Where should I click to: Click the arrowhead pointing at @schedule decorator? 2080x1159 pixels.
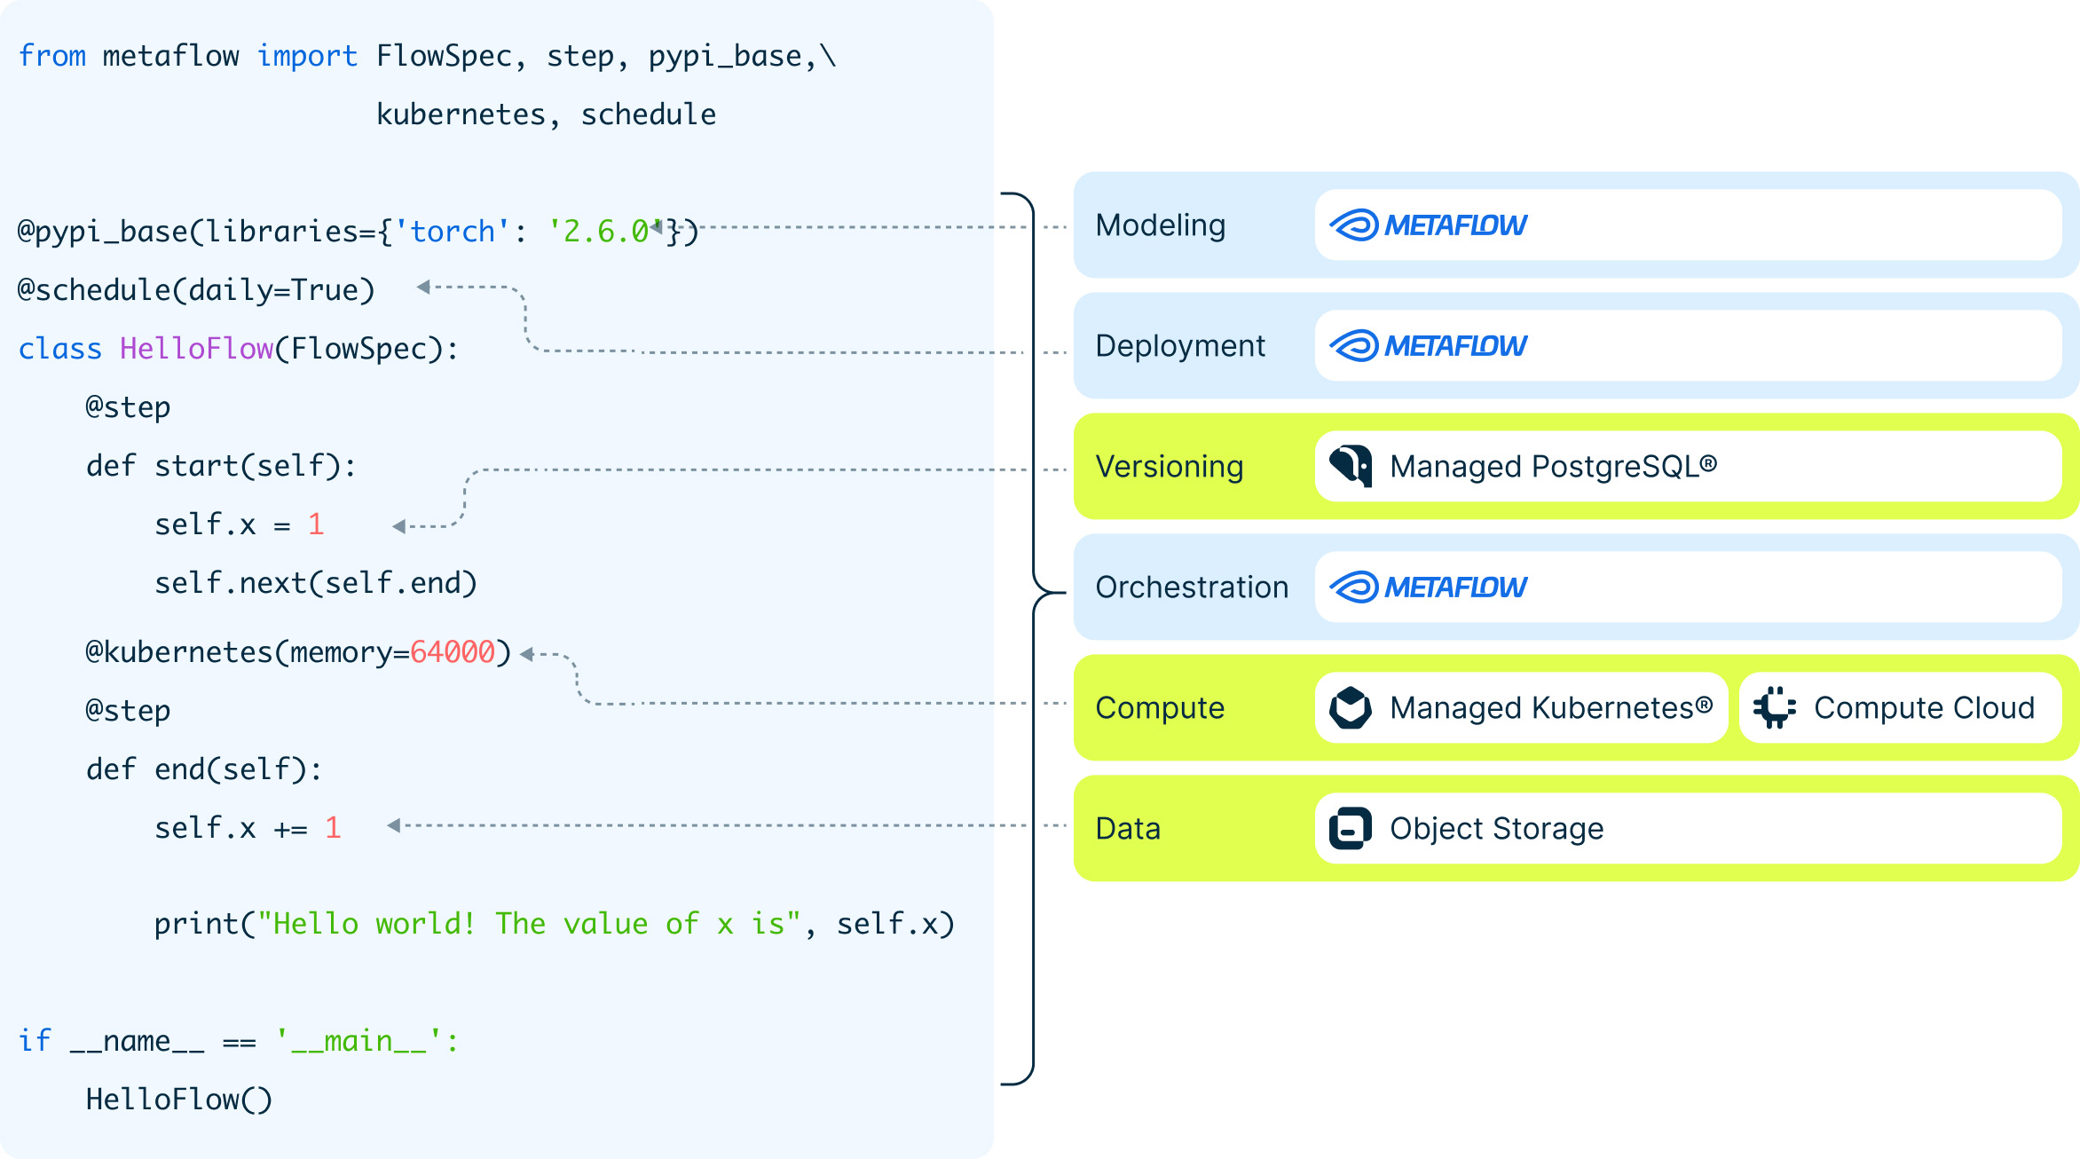(424, 287)
